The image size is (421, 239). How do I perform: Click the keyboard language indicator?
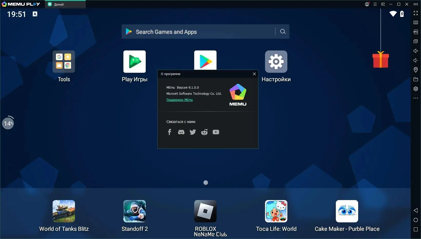(35, 14)
